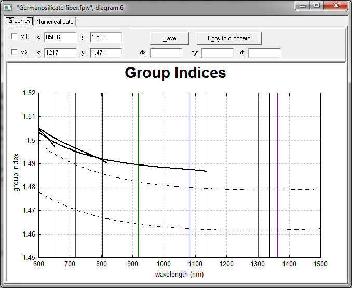This screenshot has width=352, height=288.
Task: Click the 1.46 y-axis tick label
Action: tap(29, 234)
